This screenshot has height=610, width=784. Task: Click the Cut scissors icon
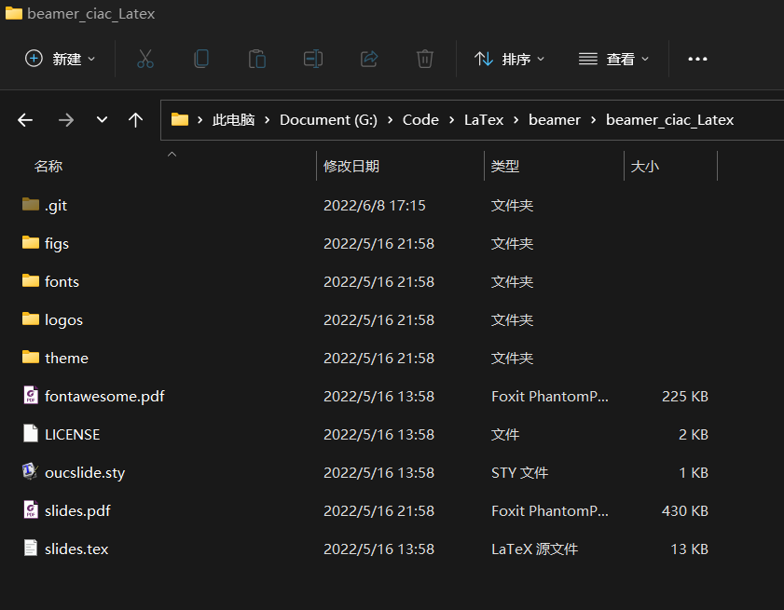pos(144,59)
